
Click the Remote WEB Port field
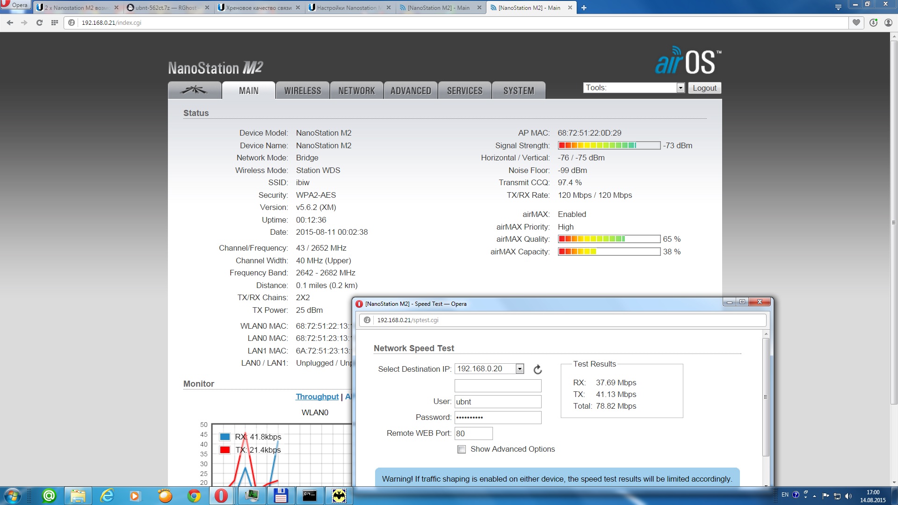pyautogui.click(x=473, y=433)
